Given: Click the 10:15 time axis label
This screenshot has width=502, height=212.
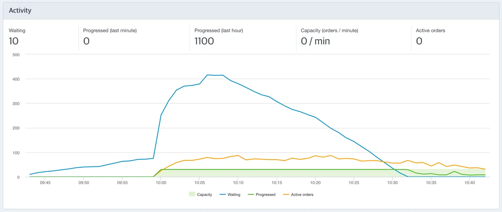Looking at the screenshot, I should coord(277,183).
